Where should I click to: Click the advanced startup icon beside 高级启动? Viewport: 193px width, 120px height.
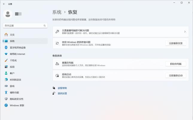[x=57, y=76]
